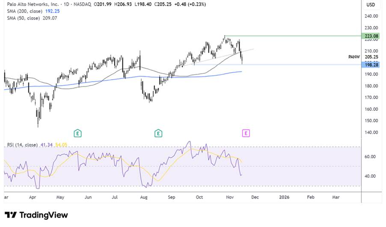Image resolution: width=386 pixels, height=227 pixels.
Task: Click the Dec label on time axis
Action: click(x=255, y=197)
